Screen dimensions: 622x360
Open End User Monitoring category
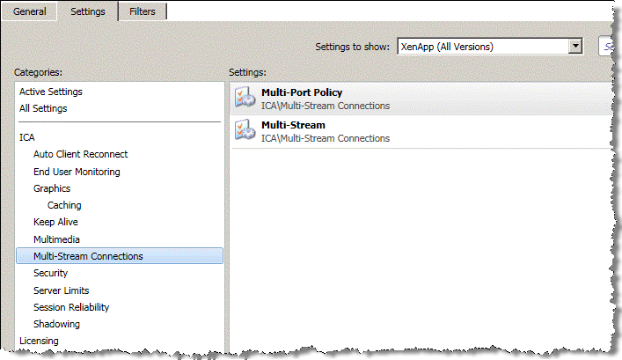[x=77, y=172]
